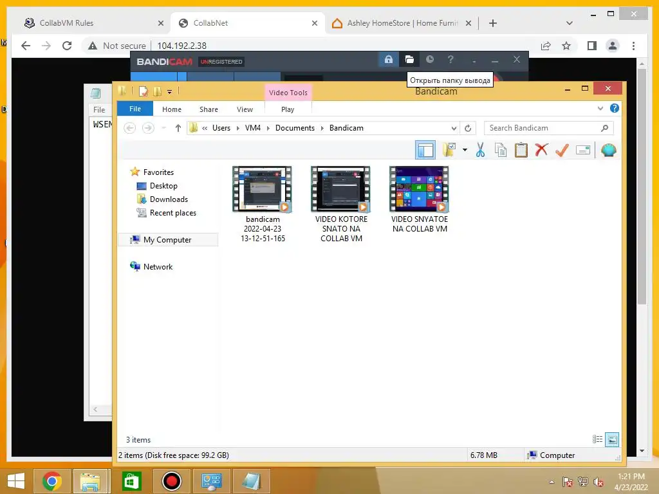Image resolution: width=659 pixels, height=494 pixels.
Task: Click New Folder icon in quick access toolbar
Action: 158,91
